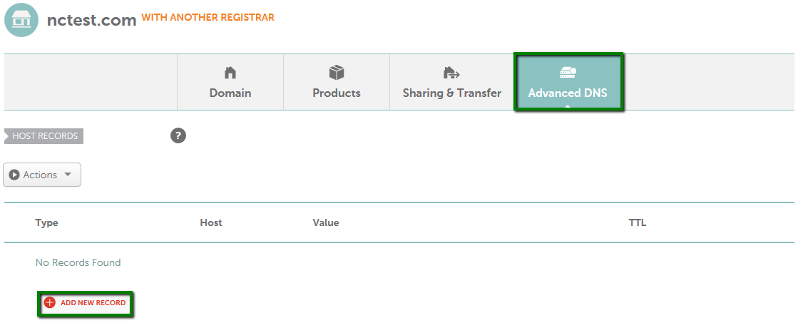Click the TTL column header
The width and height of the screenshot is (798, 323).
pyautogui.click(x=638, y=222)
